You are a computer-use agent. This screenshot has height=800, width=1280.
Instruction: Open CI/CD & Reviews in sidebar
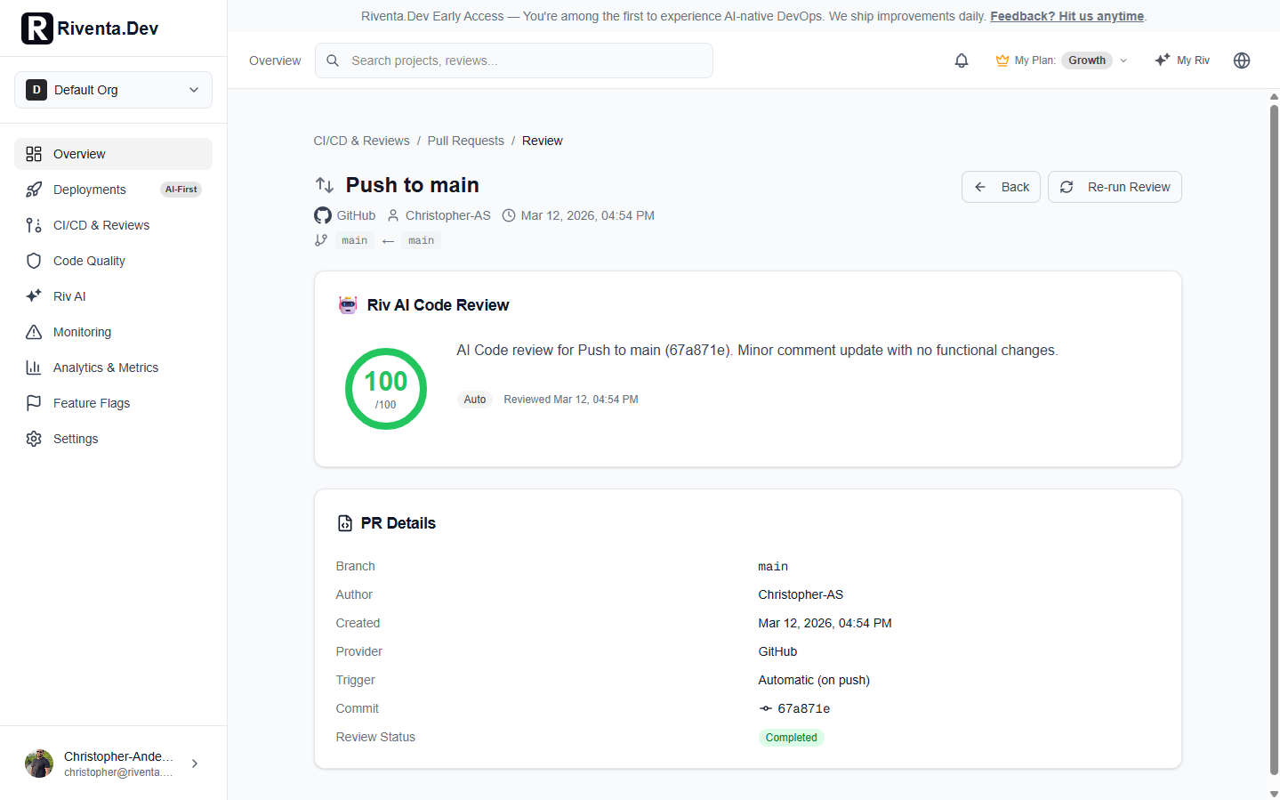click(101, 225)
